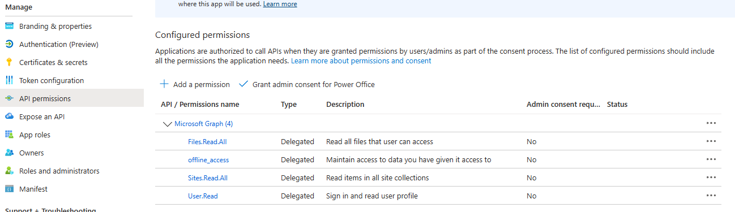
Task: Click the Manage section heading
Action: click(19, 7)
